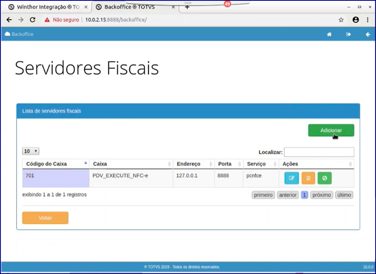
Task: Select page 1 in pagination
Action: 305,195
